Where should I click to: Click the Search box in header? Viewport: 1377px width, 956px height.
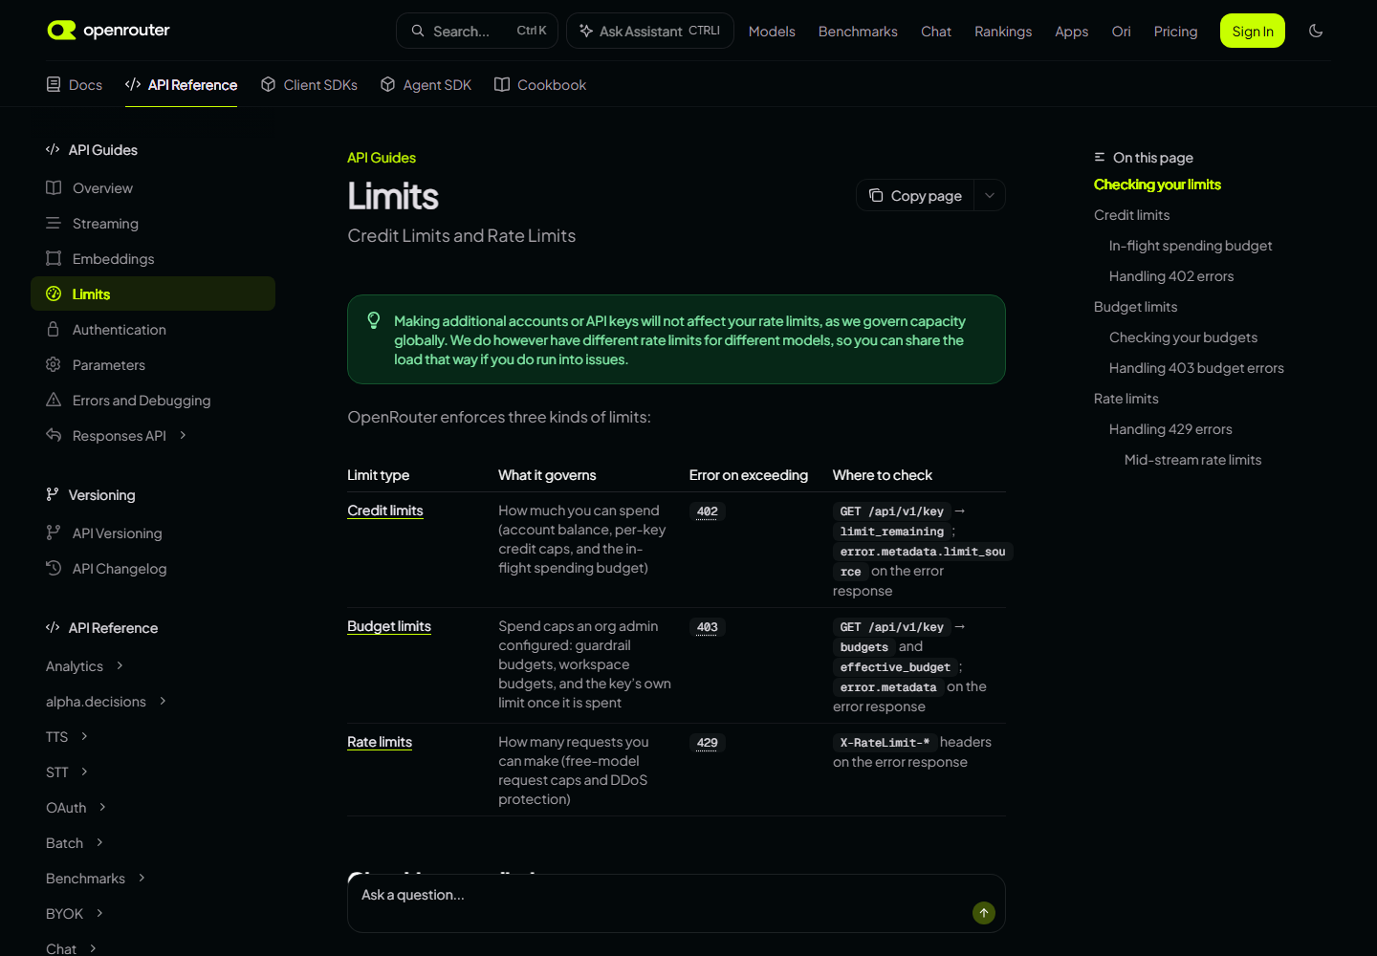pyautogui.click(x=479, y=31)
